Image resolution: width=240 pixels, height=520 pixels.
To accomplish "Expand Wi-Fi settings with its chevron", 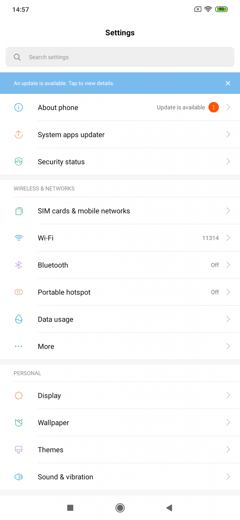I will 228,238.
